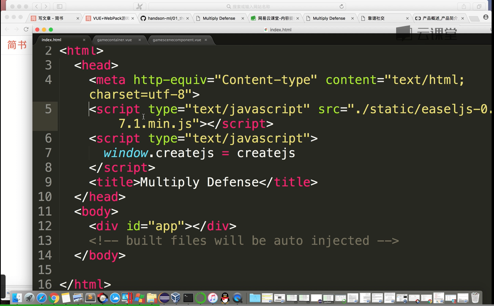Close the 靠谱社交 Chrome tab
This screenshot has width=494, height=306.
[x=407, y=18]
